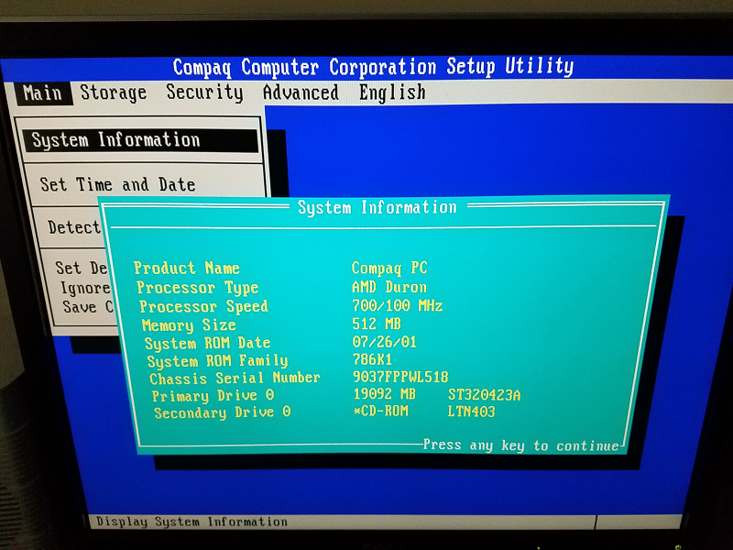This screenshot has height=550, width=733.
Task: Click the Processor Speed label
Action: (203, 307)
